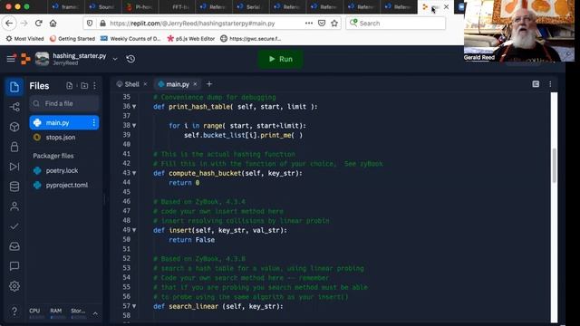This screenshot has height=326, width=580.
Task: Expand the hashing_starter.py project dropdown
Action: coord(115,59)
